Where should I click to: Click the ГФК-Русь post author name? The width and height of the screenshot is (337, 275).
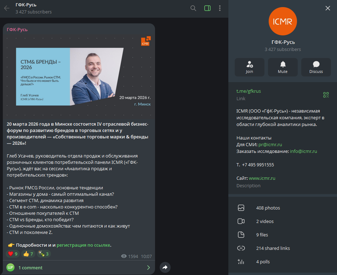[17, 30]
